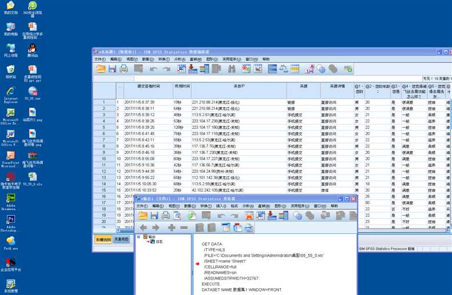The height and width of the screenshot is (295, 452).
Task: Go to variable icon in Data Editor
Action: (x=193, y=69)
